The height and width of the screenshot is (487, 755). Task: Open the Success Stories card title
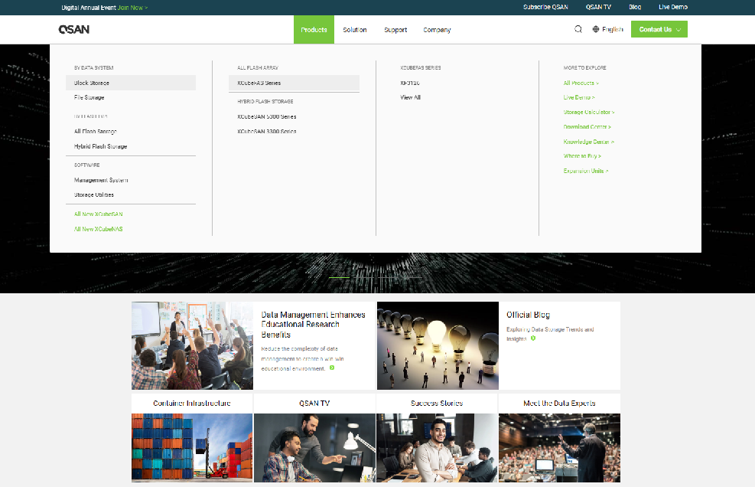pos(437,403)
